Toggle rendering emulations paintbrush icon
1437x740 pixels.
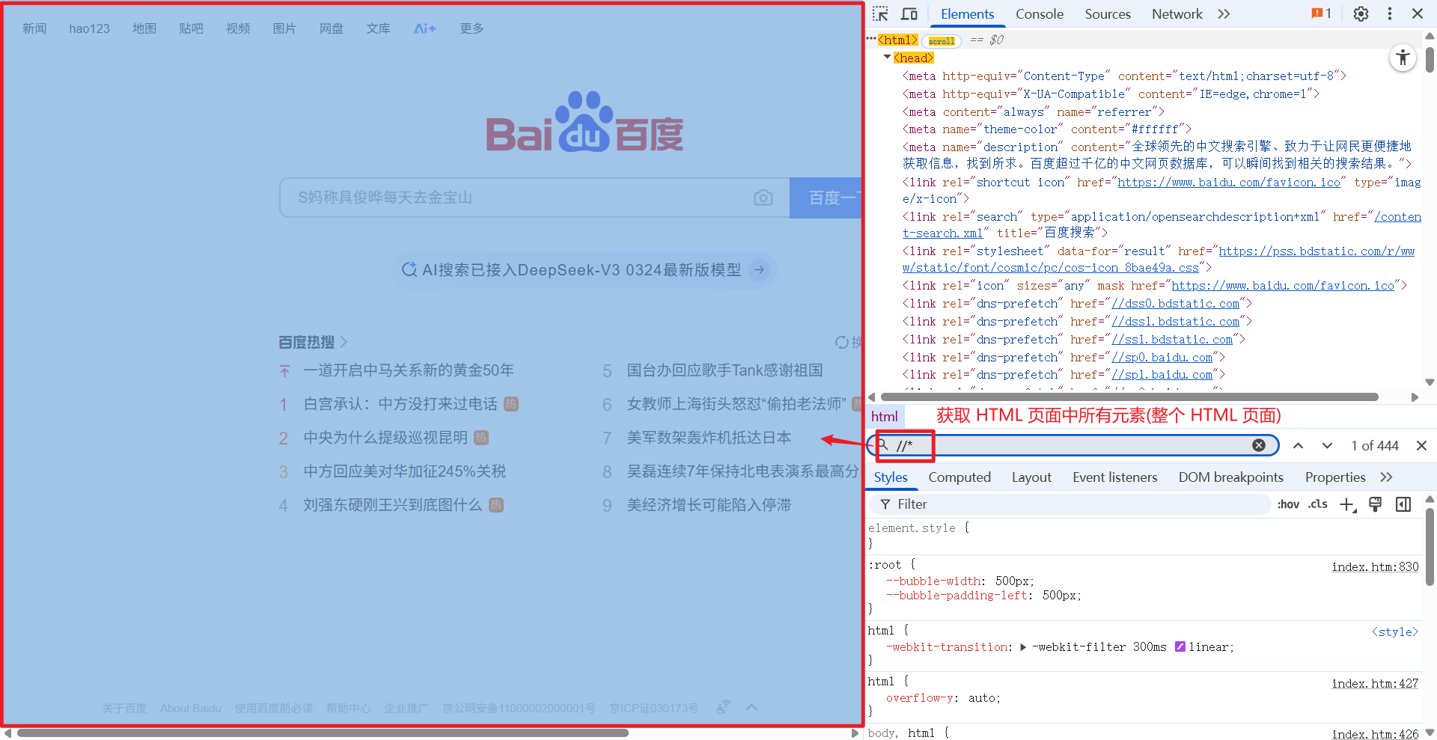click(1375, 504)
